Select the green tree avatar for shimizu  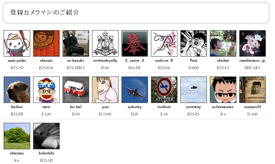pos(17,136)
